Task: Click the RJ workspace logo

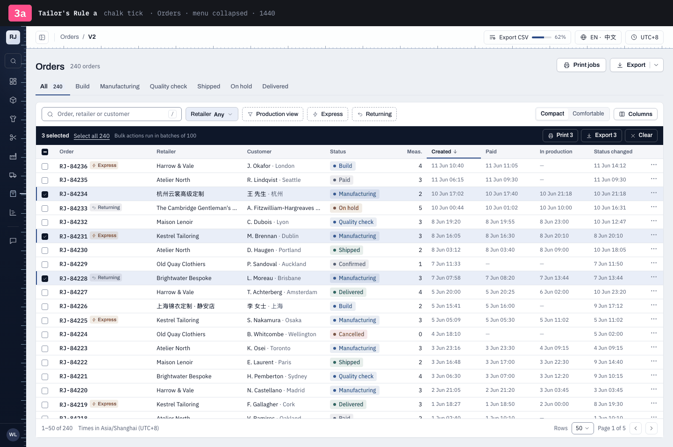Action: click(13, 37)
